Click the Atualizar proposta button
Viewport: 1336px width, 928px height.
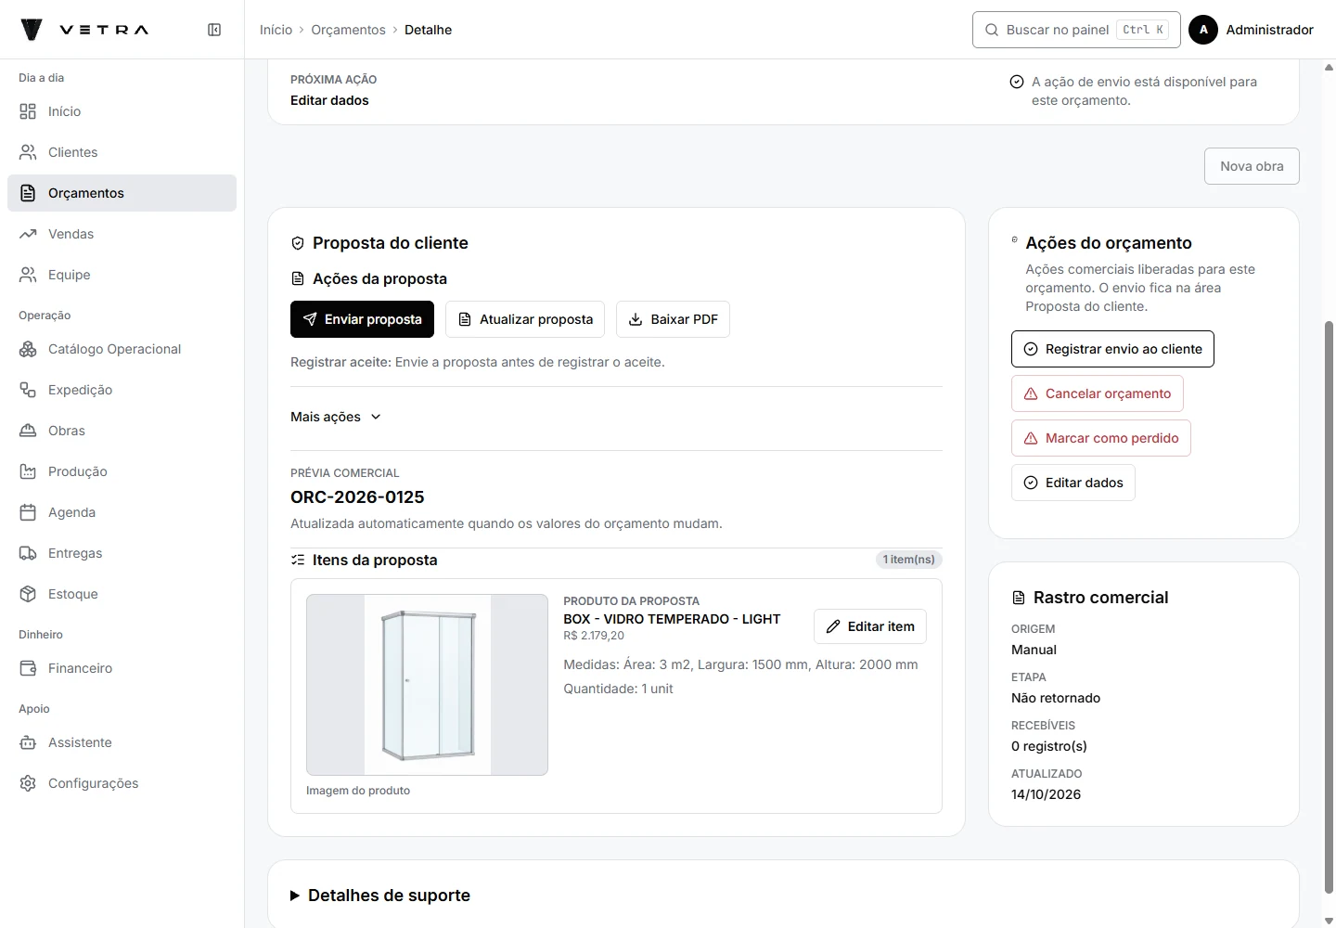(525, 319)
